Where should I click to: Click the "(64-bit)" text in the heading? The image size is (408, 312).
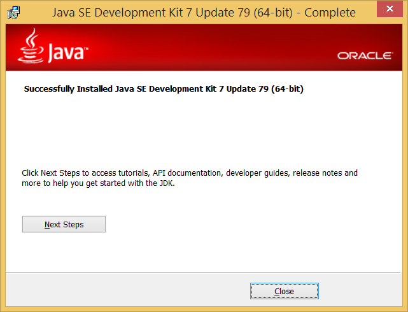click(x=287, y=89)
